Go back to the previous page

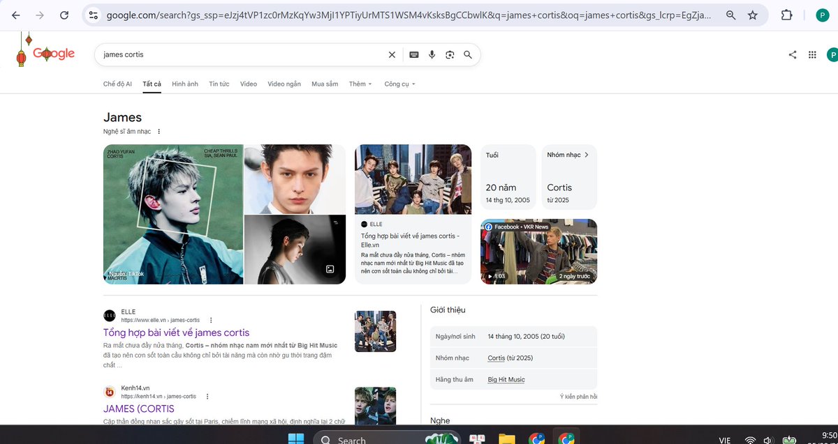(16, 15)
